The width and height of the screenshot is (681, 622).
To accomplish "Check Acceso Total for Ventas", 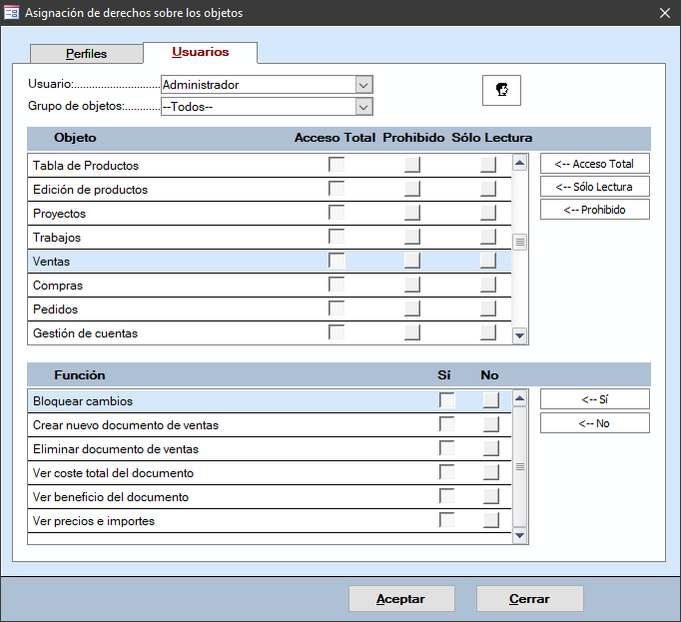I will point(337,261).
